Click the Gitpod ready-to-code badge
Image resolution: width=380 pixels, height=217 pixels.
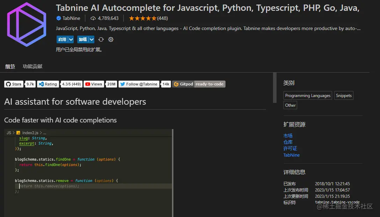coord(199,84)
